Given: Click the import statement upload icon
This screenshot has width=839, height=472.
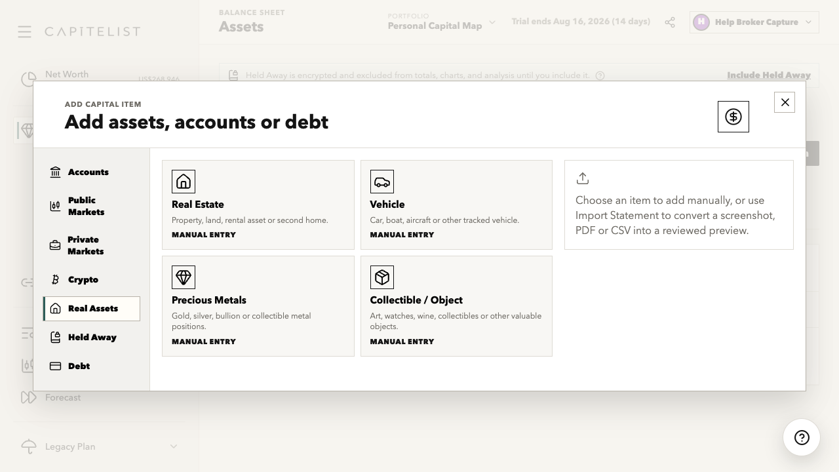Looking at the screenshot, I should [583, 178].
